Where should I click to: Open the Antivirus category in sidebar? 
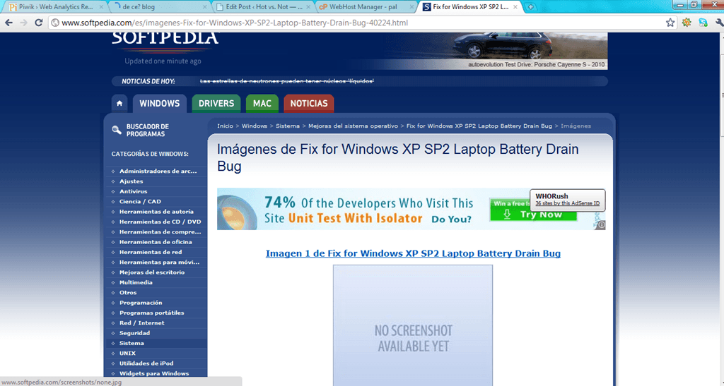[x=133, y=191]
